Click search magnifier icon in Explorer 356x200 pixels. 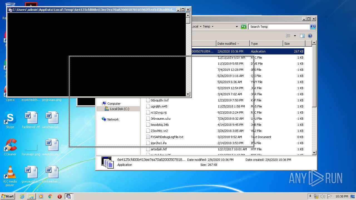(x=313, y=27)
